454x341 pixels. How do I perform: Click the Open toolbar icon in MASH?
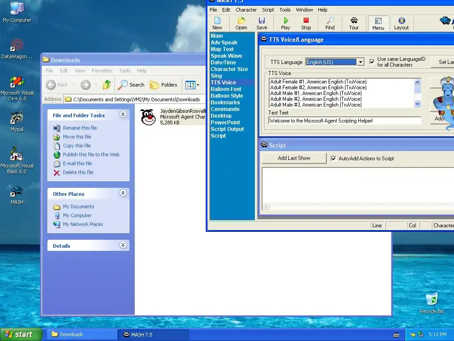pos(241,24)
